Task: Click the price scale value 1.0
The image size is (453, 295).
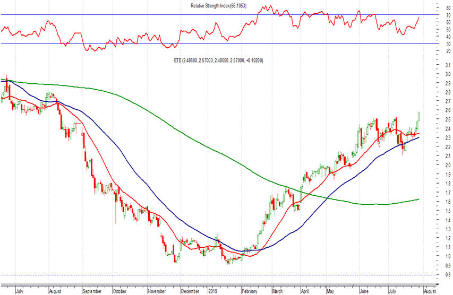Action: click(x=448, y=256)
